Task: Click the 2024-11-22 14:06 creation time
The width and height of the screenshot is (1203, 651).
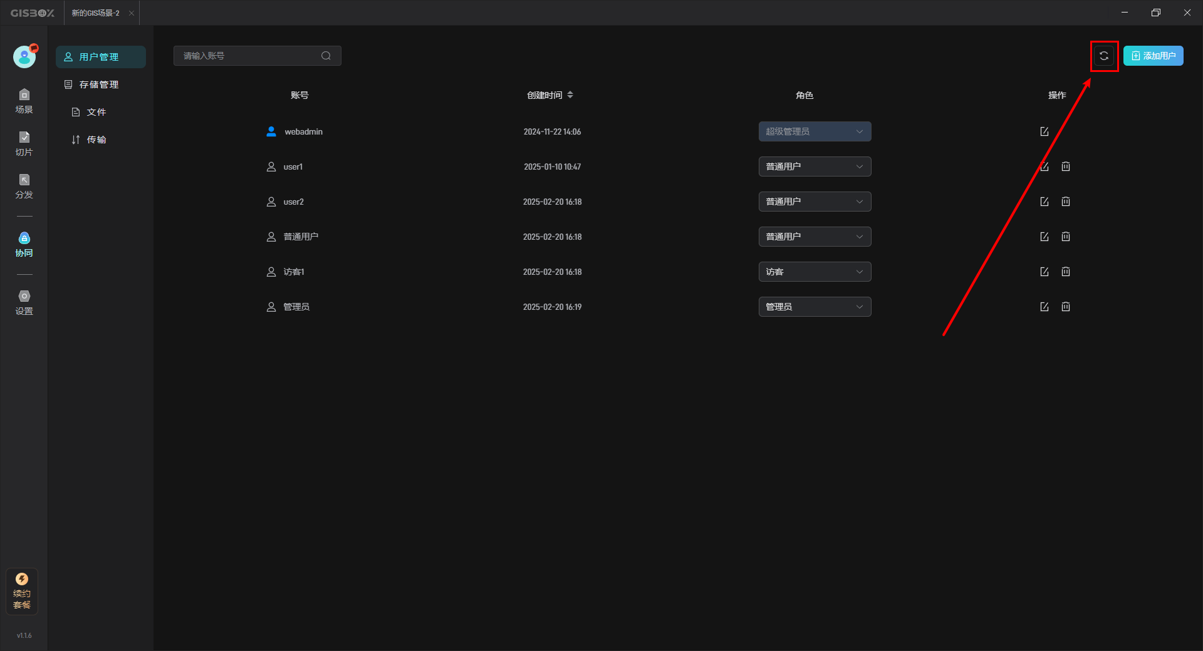Action: [x=552, y=131]
